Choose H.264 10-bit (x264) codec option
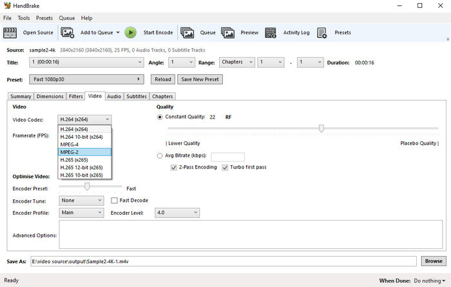This screenshot has width=451, height=287. (84, 137)
